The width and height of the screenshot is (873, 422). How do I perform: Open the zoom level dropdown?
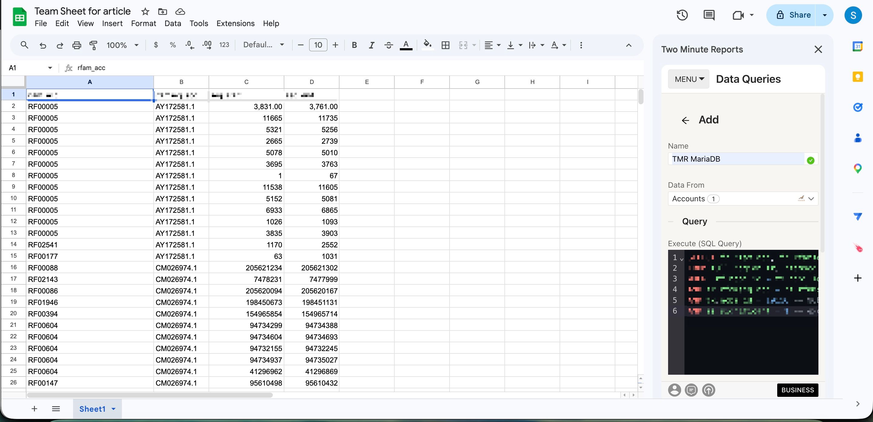(x=123, y=45)
